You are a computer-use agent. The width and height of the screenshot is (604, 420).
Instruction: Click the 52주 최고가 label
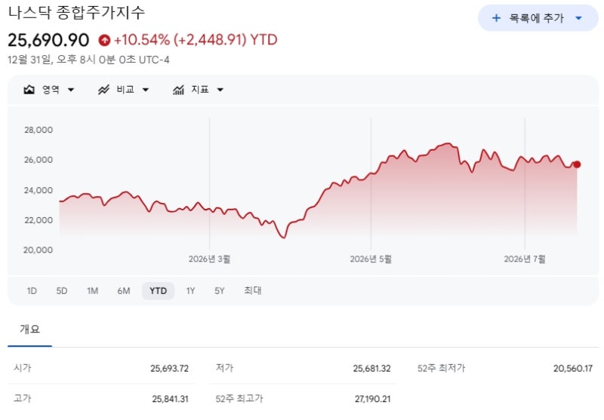coord(239,398)
